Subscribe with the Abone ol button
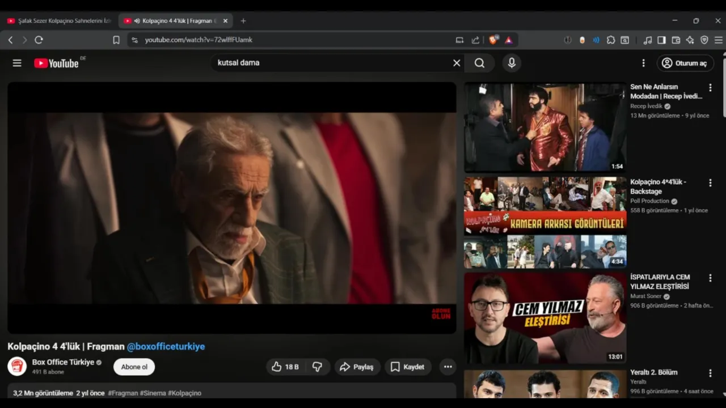The image size is (726, 408). 134,367
